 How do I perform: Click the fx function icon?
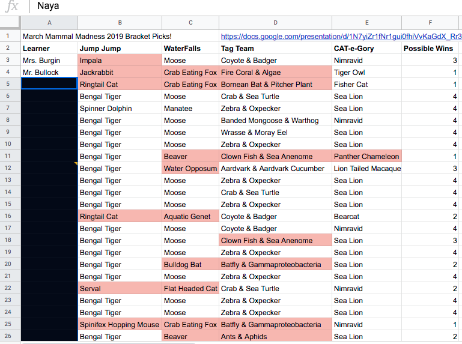(12, 6)
